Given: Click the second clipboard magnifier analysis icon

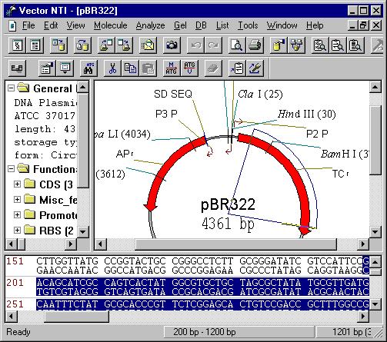Looking at the screenshot, I should (338, 45).
